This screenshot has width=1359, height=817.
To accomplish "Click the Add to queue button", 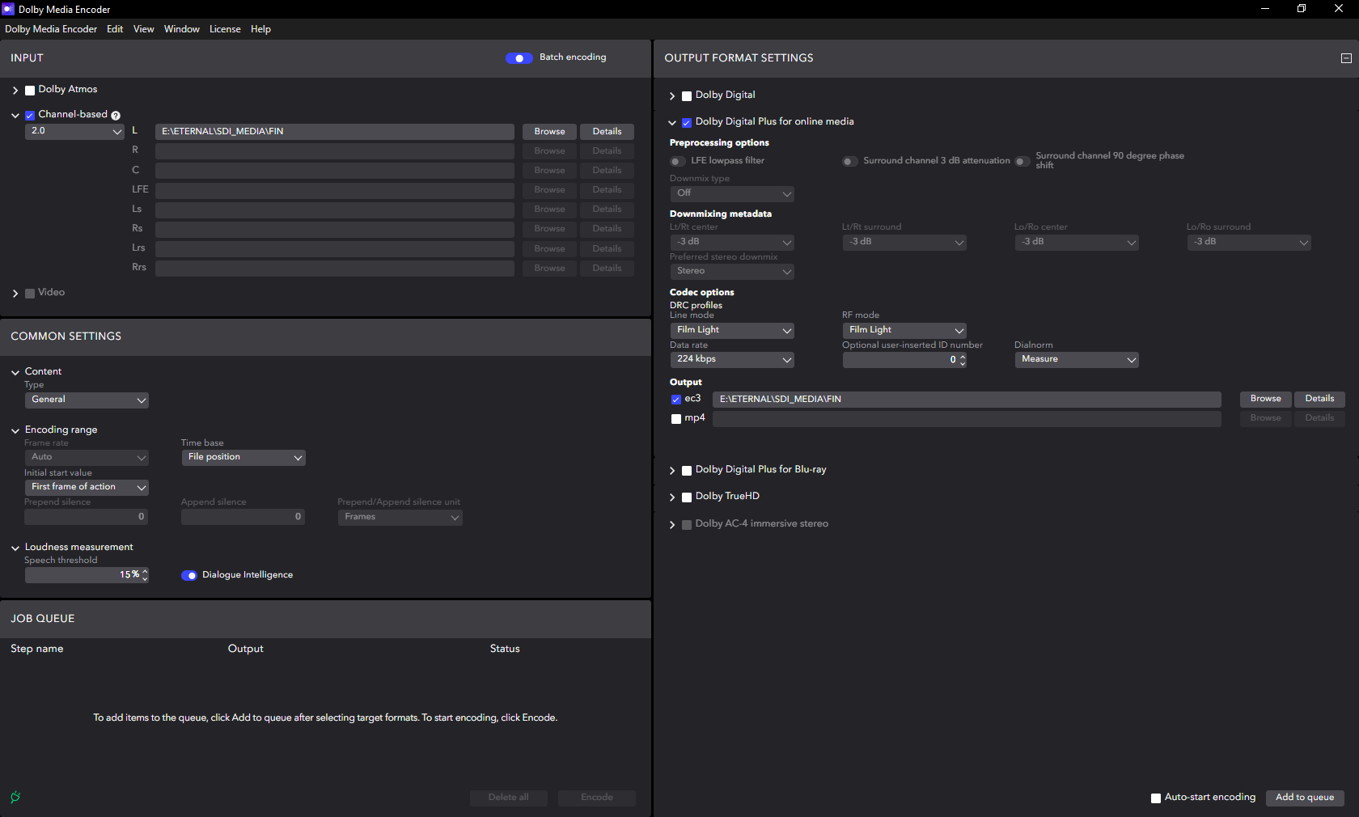I will 1304,798.
